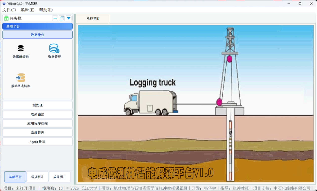Open the 任务栏 dropdown arrow menu
This screenshot has height=191, width=317.
tap(69, 18)
